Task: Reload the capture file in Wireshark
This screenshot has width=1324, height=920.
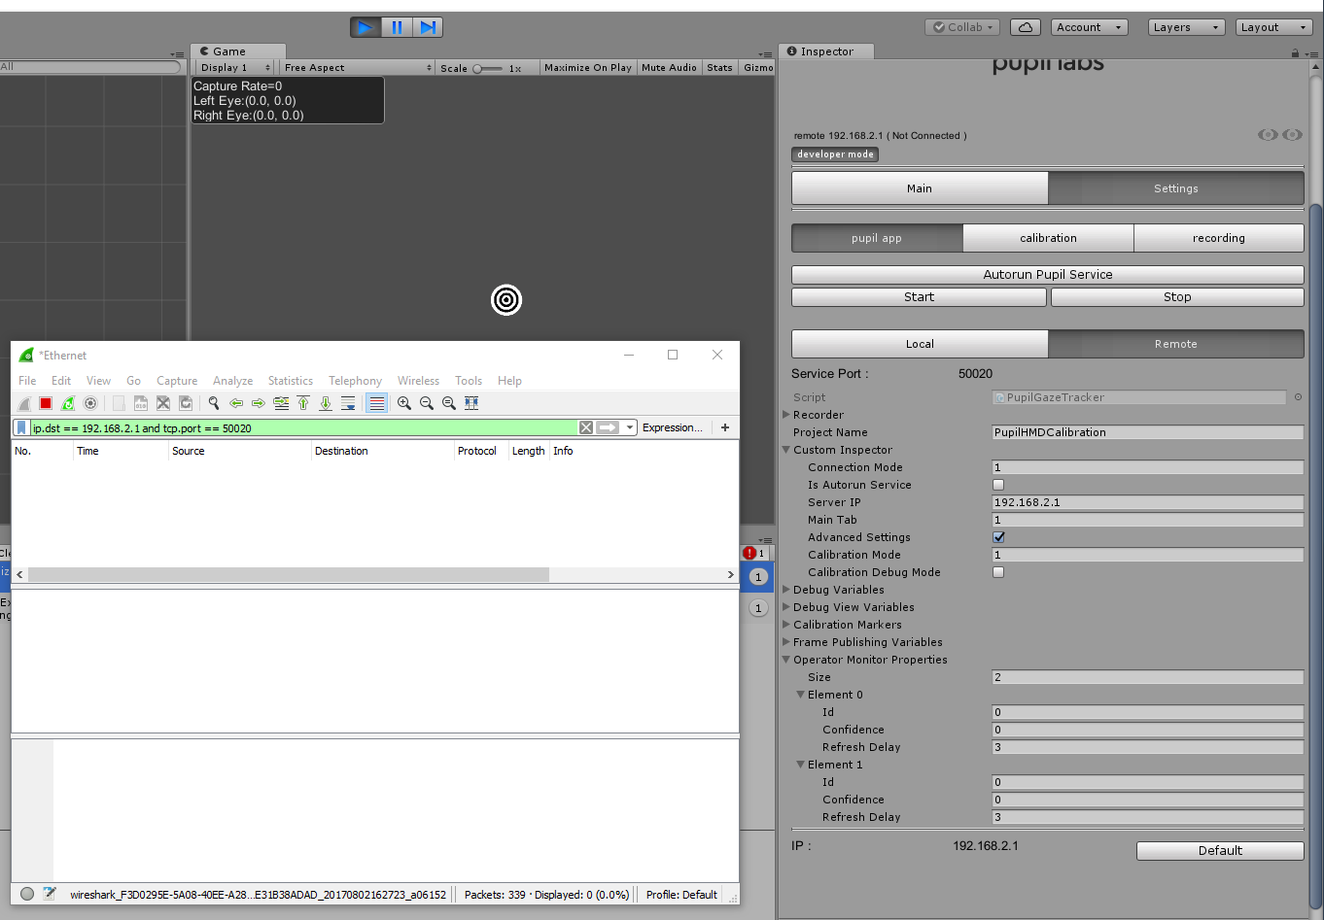Action: click(186, 403)
